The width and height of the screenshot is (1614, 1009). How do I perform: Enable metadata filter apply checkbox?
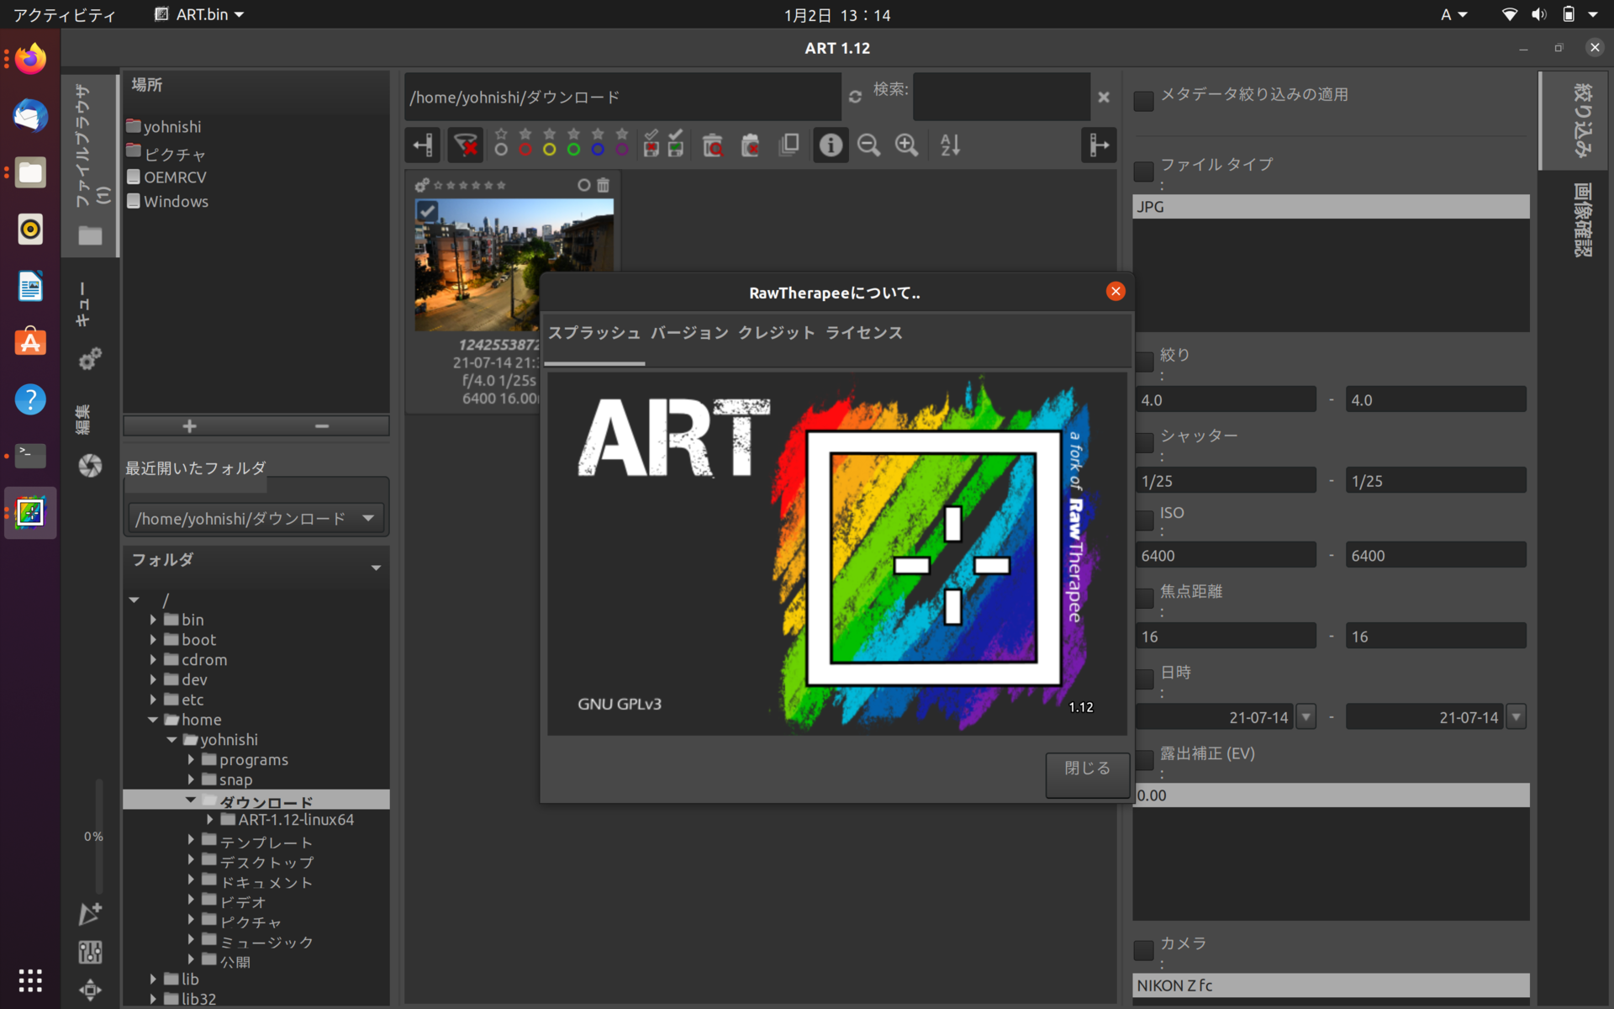point(1143,102)
